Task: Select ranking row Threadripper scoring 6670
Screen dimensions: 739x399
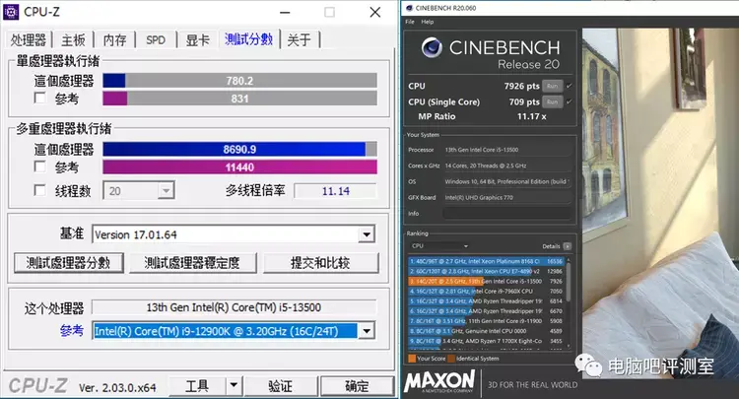Action: coord(486,311)
